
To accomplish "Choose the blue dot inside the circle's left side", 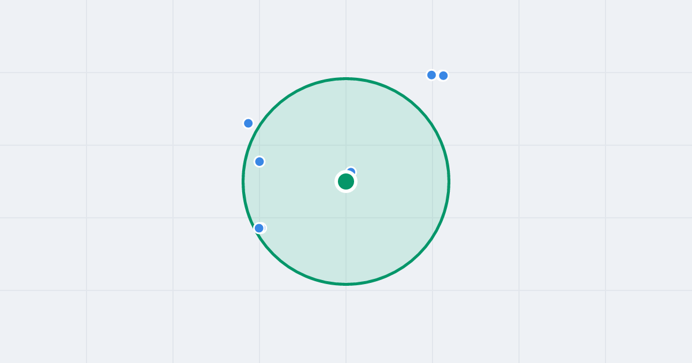I will (259, 161).
